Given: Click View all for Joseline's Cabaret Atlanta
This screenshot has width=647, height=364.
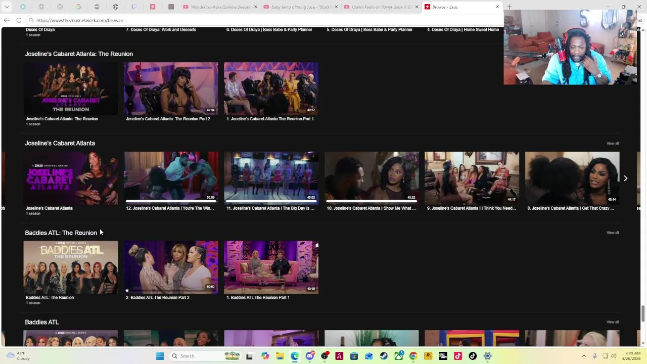Looking at the screenshot, I should pos(613,143).
